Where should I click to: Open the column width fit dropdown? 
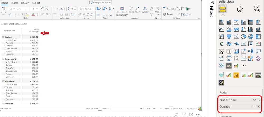pyautogui.click(x=74, y=14)
